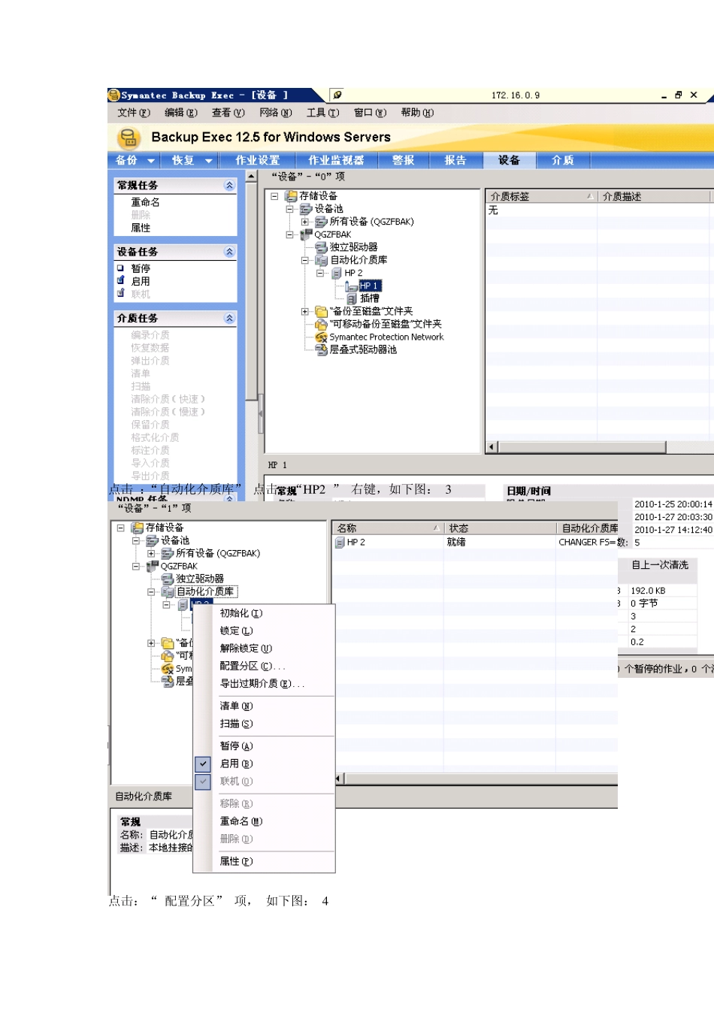Open the 备份 dropdown arrow
Viewport: 714px width, 1010px height.
150,161
